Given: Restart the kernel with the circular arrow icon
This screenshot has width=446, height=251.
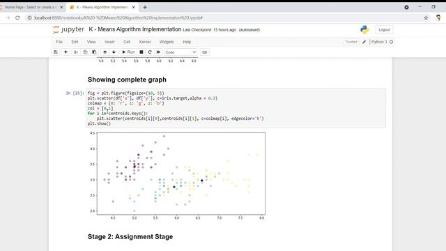Looking at the screenshot, I should pos(150,52).
